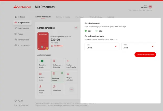Screen dimensions: 163x111
Task: Click the Santander flame logo
Action: [x=15, y=7]
